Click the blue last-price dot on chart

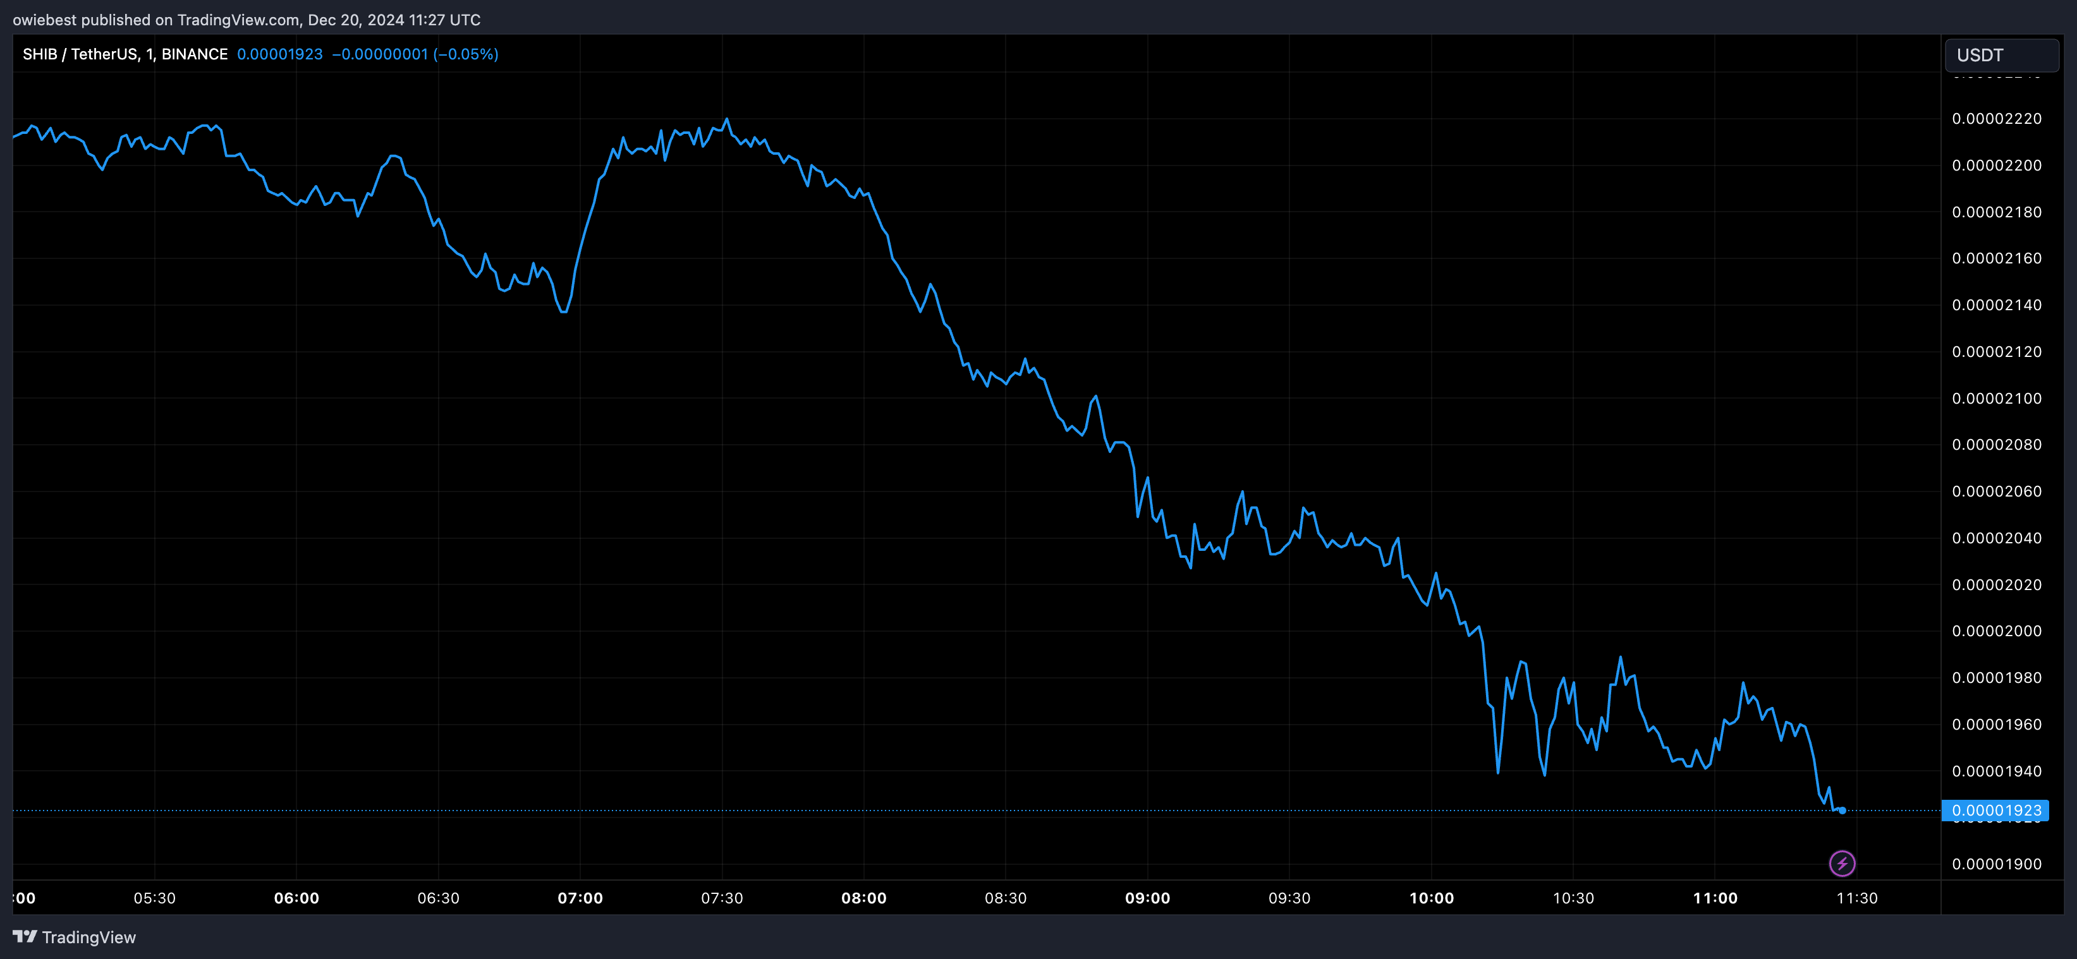1842,810
